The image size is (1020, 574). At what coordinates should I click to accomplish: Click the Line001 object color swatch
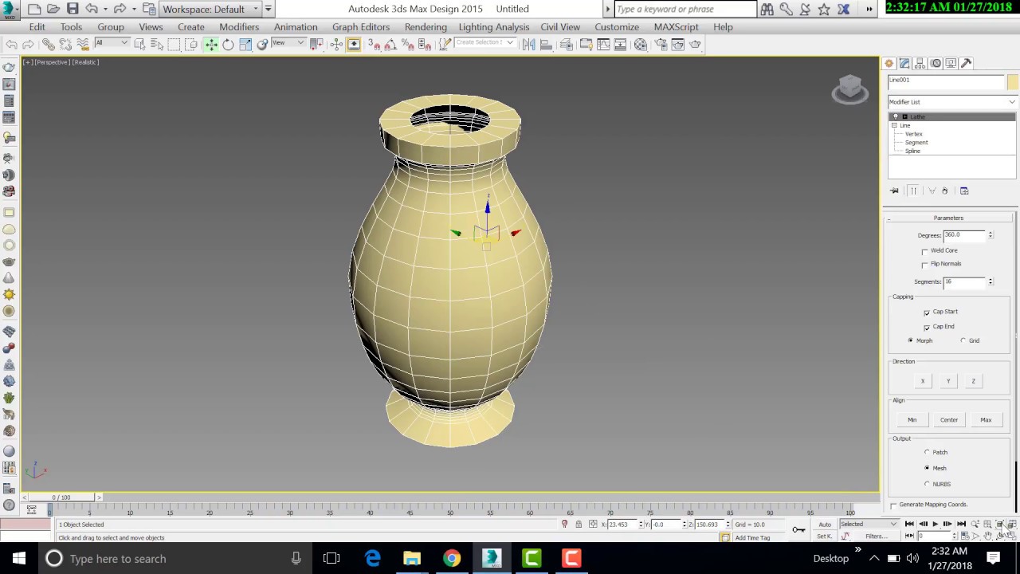[1012, 82]
